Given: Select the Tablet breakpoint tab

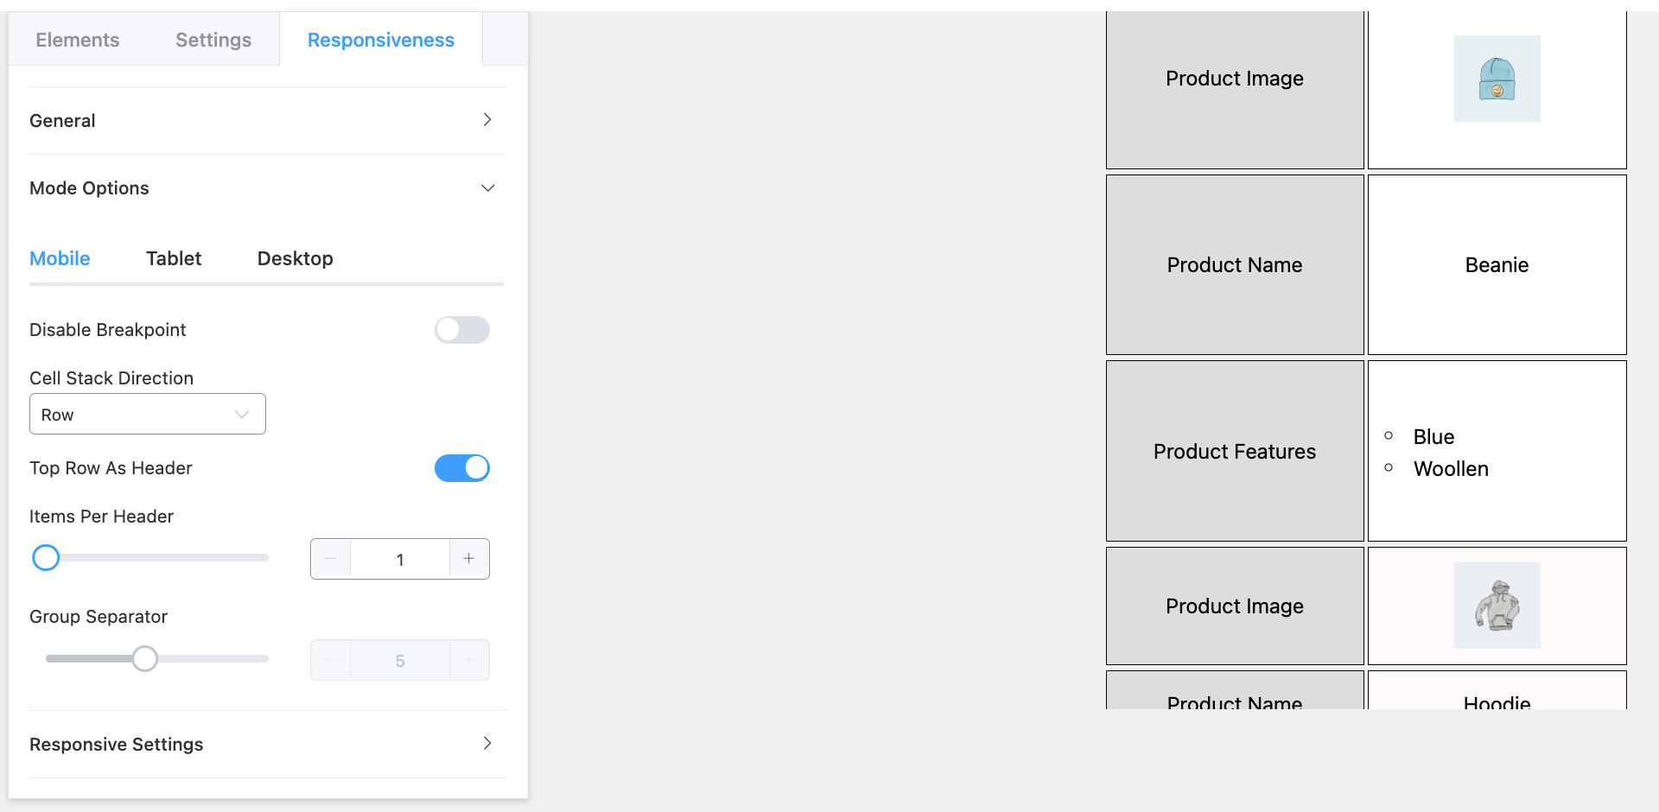Looking at the screenshot, I should [173, 257].
